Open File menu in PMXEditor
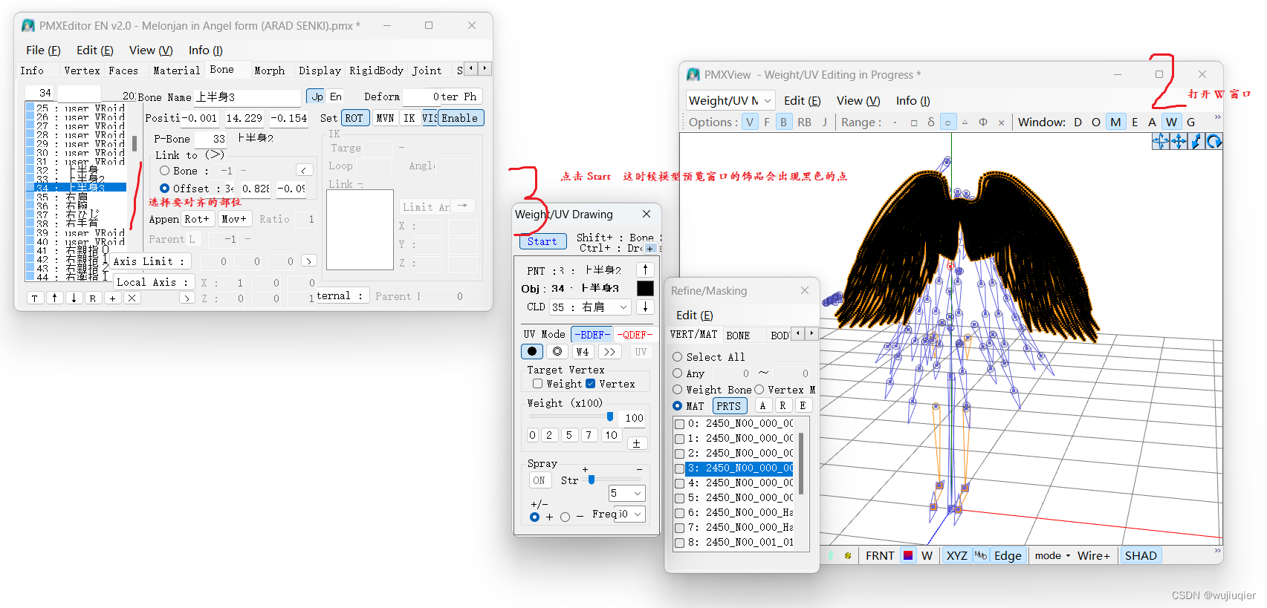1267x608 pixels. 43,50
